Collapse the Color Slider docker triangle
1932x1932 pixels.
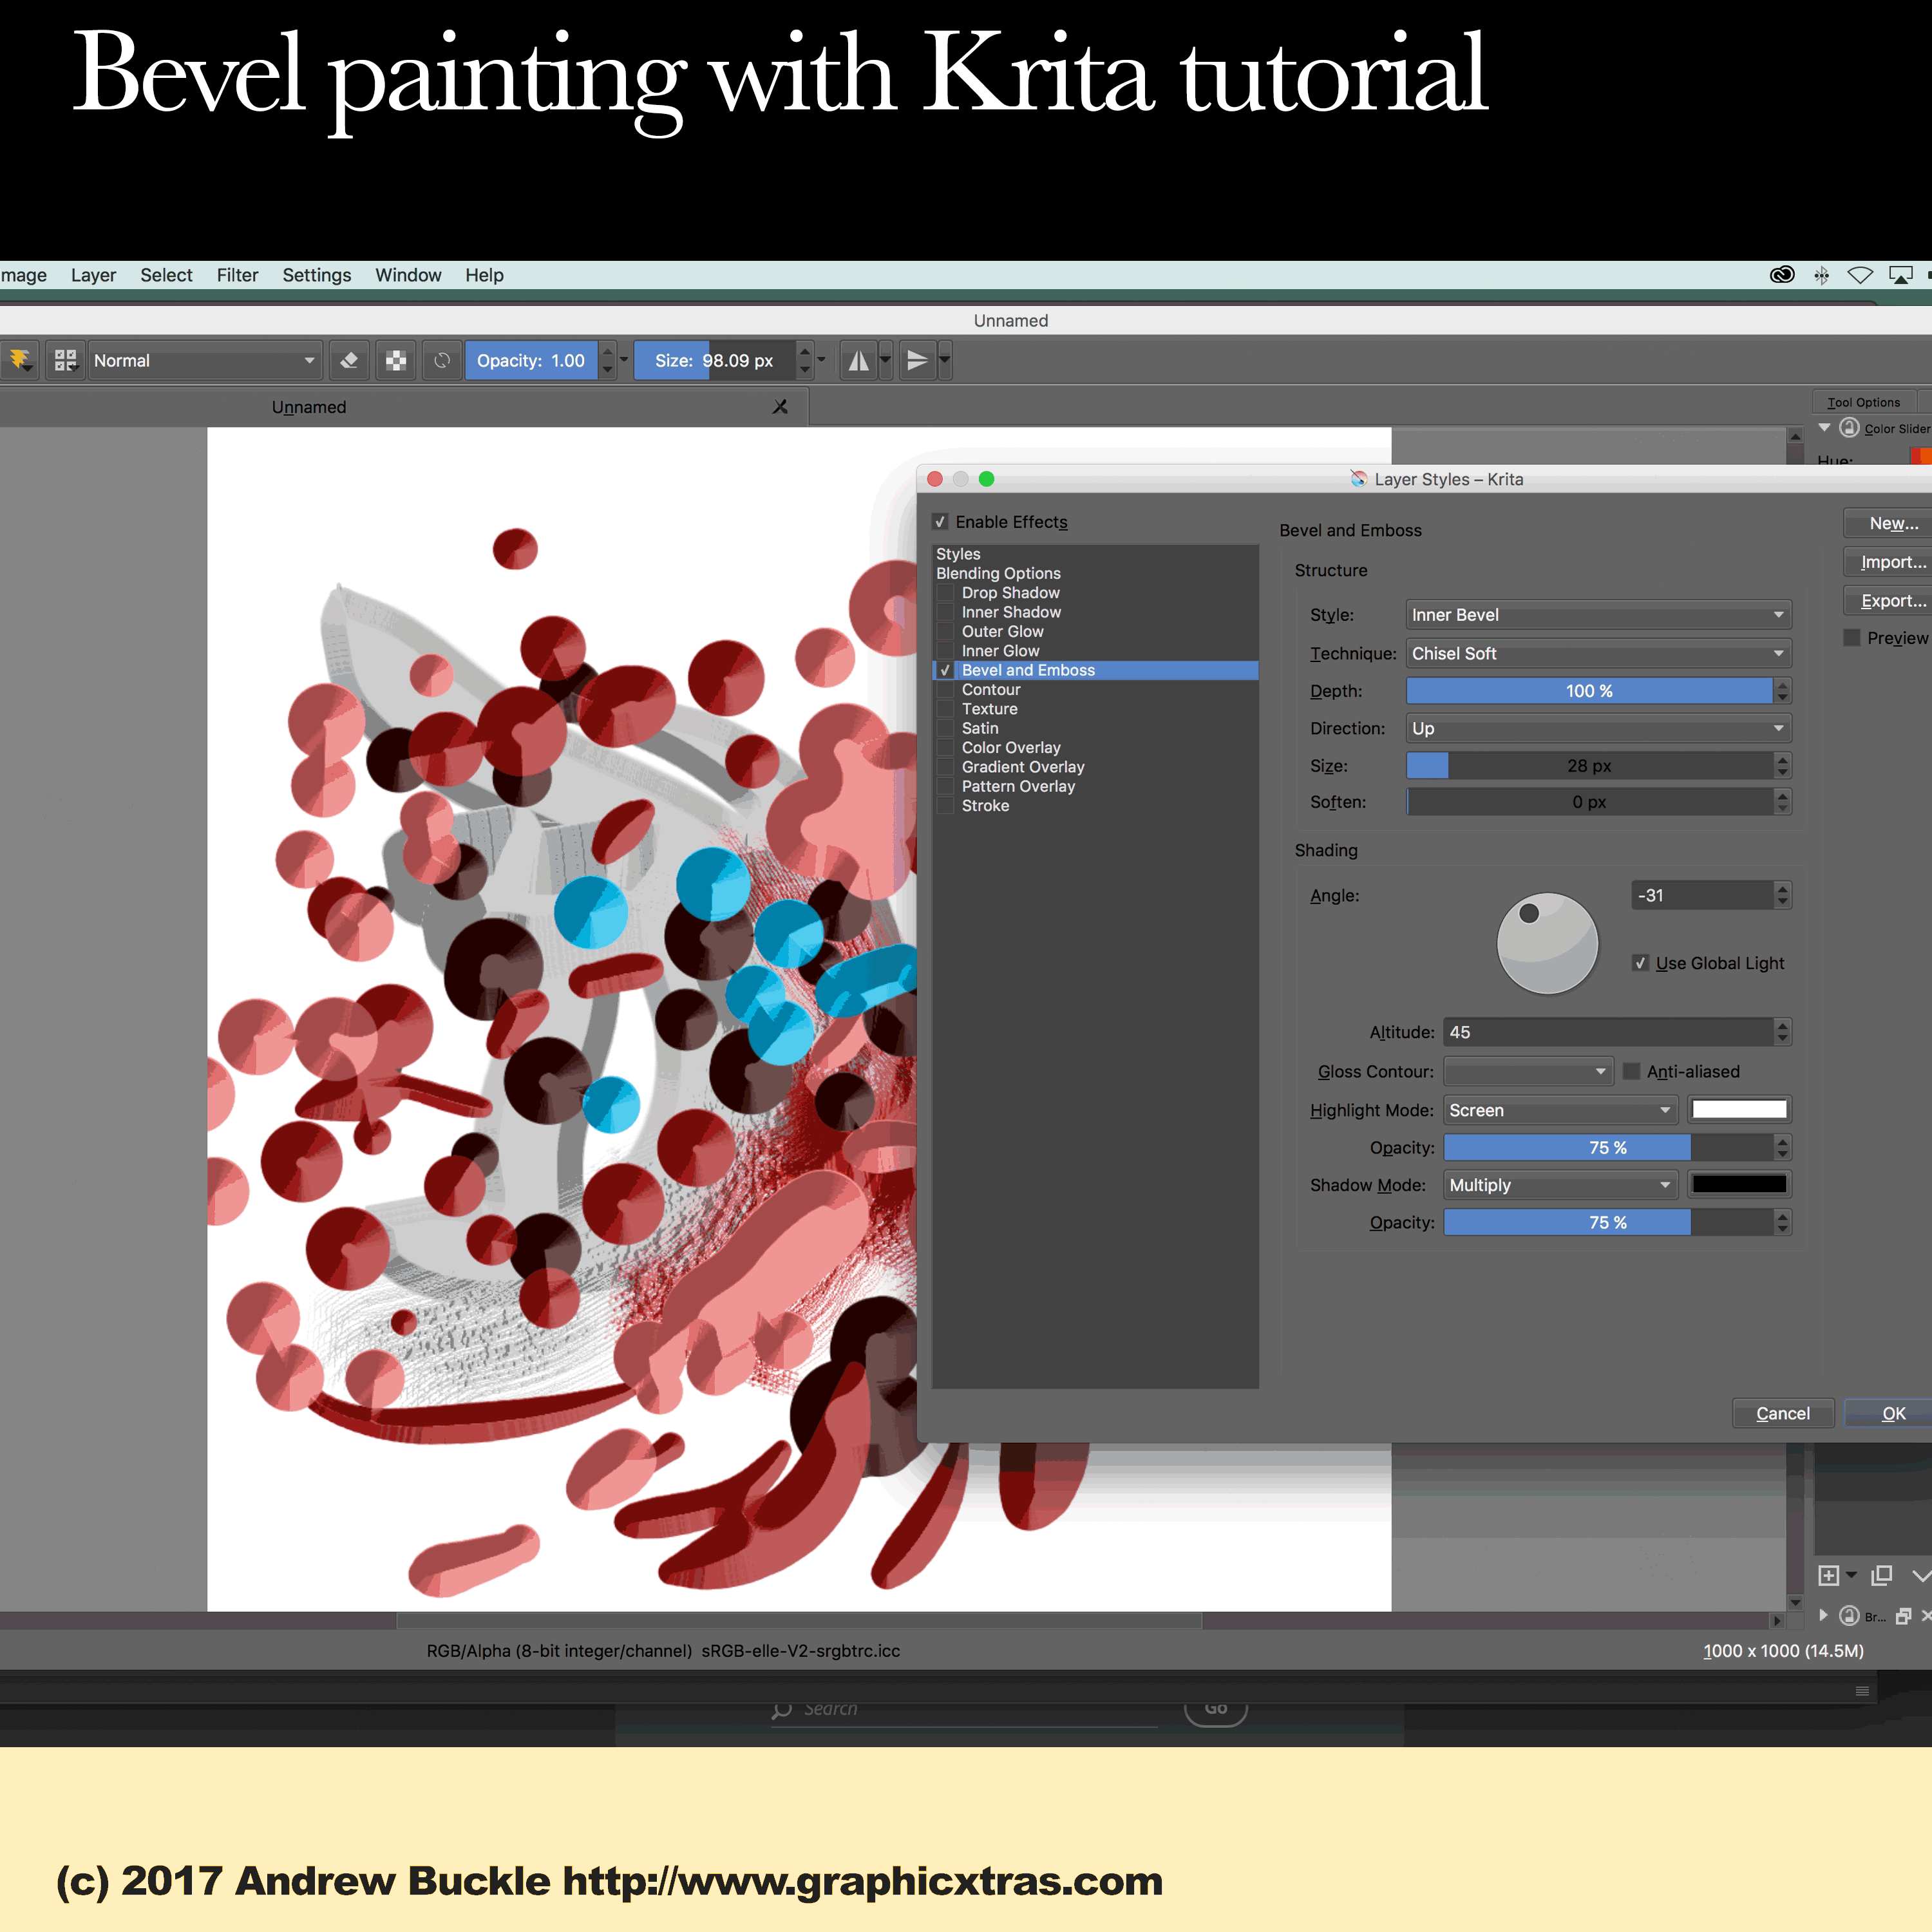1825,428
